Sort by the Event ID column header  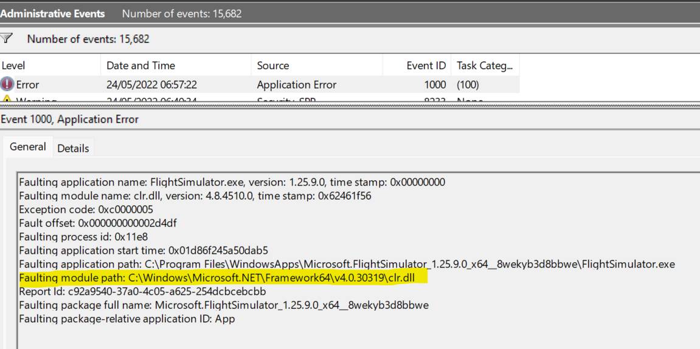pyautogui.click(x=426, y=66)
